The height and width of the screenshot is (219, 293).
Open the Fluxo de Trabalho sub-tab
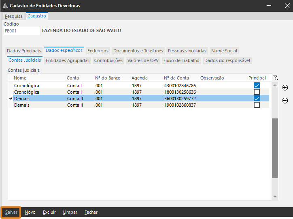click(x=181, y=60)
